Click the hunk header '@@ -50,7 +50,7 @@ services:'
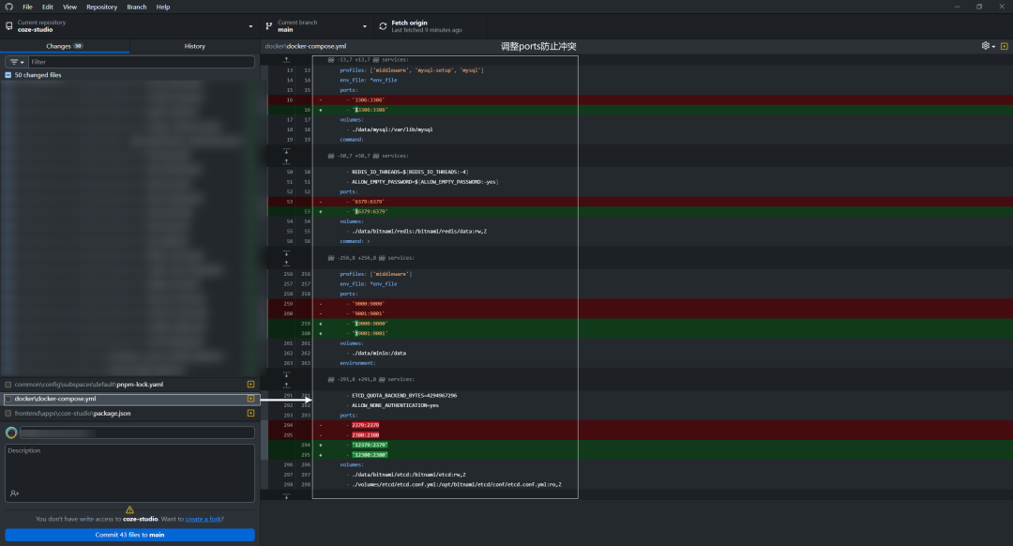Viewport: 1013px width, 546px height. point(370,156)
